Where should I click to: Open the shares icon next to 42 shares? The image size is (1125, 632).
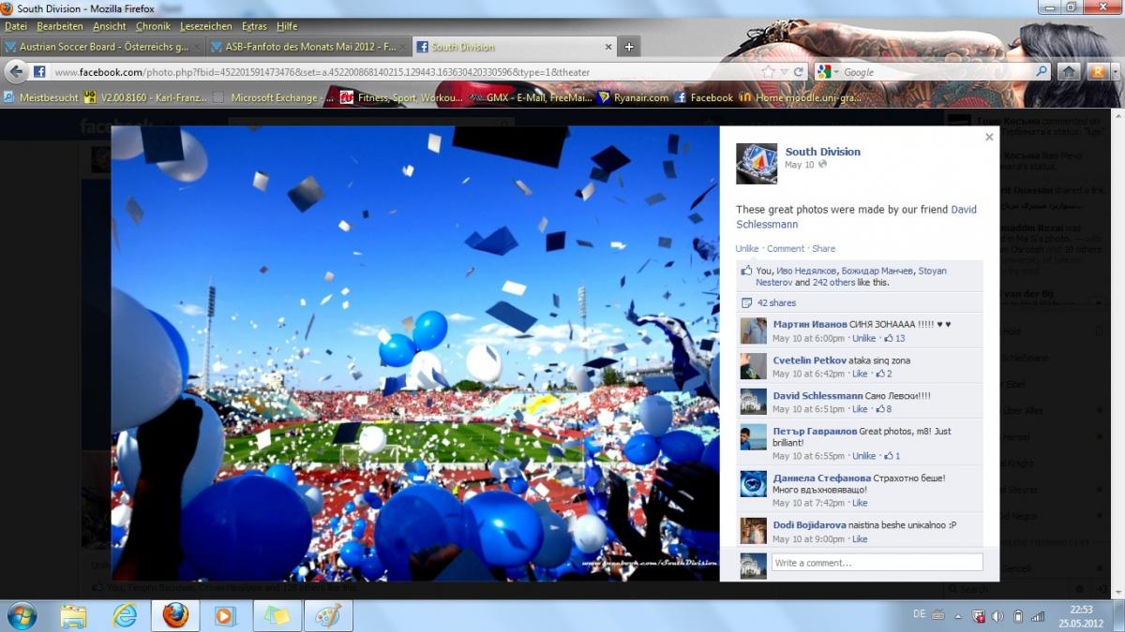click(x=747, y=303)
